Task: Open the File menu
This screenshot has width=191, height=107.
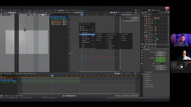Action: point(4,10)
